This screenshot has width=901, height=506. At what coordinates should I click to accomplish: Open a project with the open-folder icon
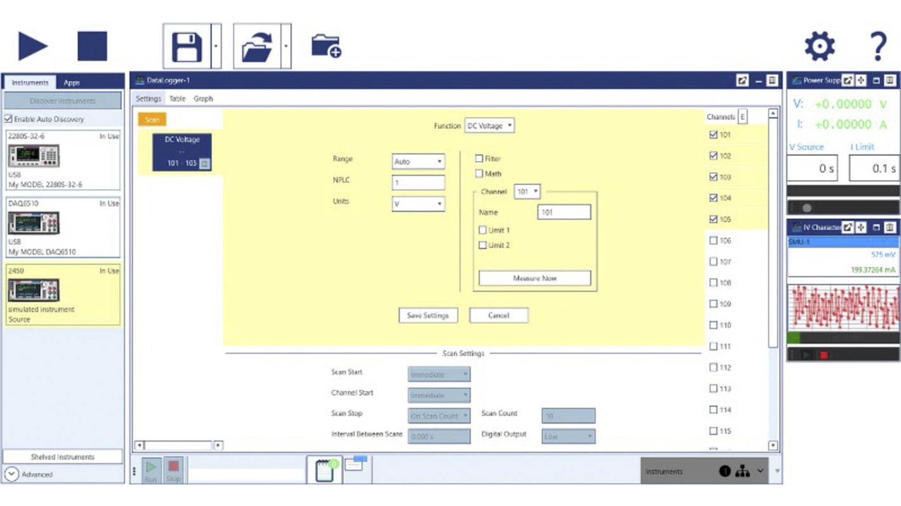[x=257, y=46]
